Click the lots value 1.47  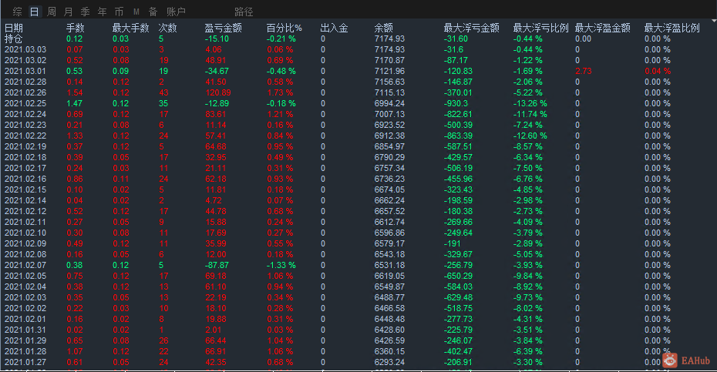tap(75, 103)
